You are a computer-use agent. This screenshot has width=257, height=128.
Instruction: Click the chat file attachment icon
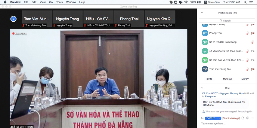pyautogui.click(x=243, y=118)
